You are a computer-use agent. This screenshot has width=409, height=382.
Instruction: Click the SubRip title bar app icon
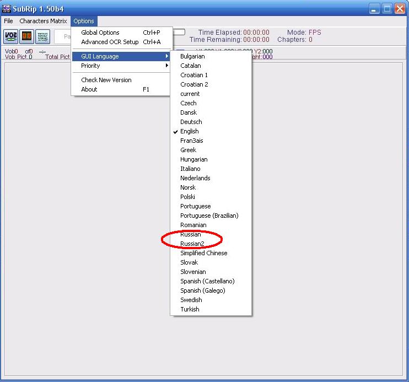point(7,9)
